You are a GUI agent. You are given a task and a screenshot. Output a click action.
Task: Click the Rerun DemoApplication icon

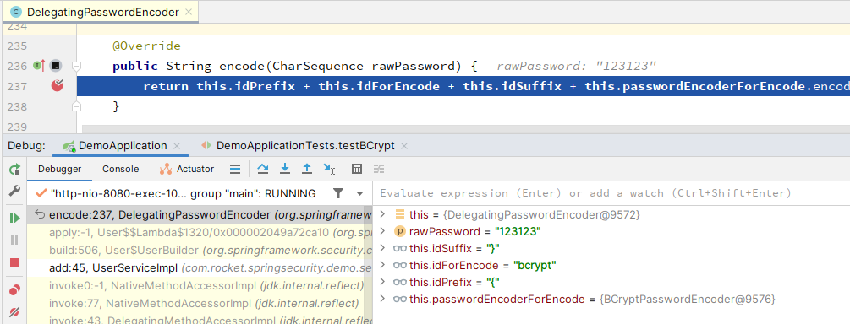(14, 170)
